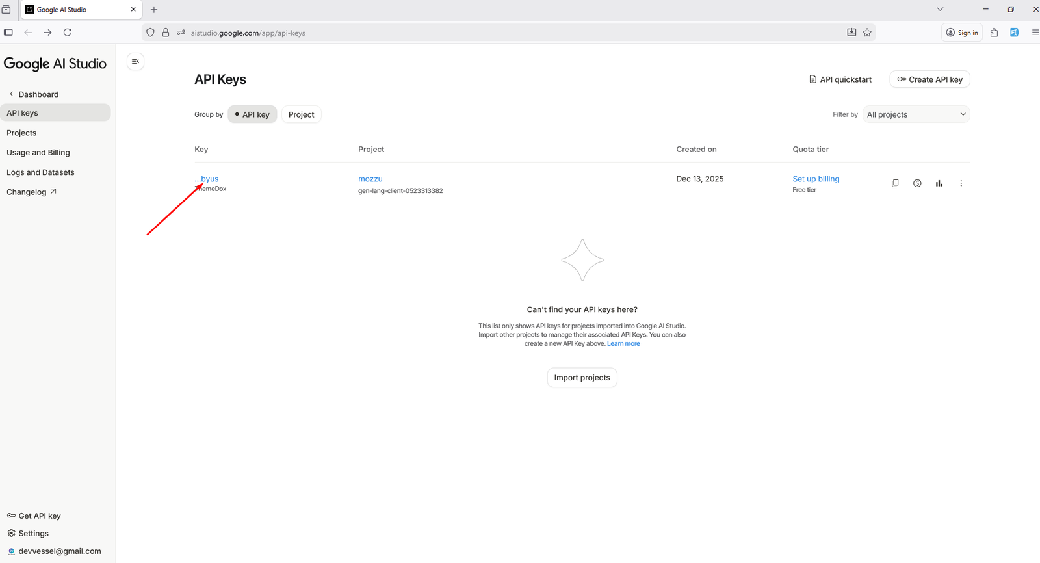This screenshot has height=563, width=1040.
Task: Group keys by API key
Action: pos(252,114)
